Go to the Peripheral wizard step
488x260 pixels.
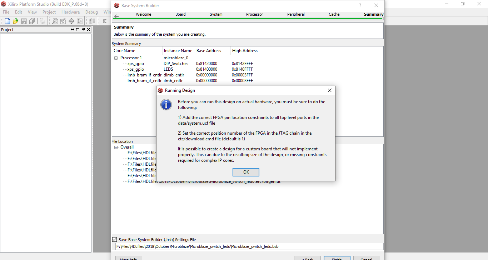point(296,14)
